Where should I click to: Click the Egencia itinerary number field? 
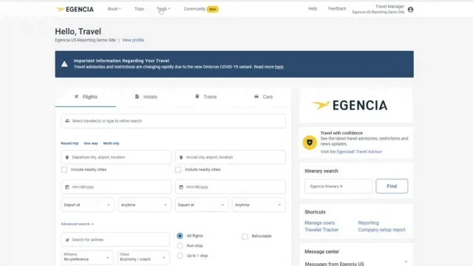click(338, 186)
